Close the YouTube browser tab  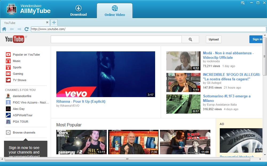pos(47,23)
